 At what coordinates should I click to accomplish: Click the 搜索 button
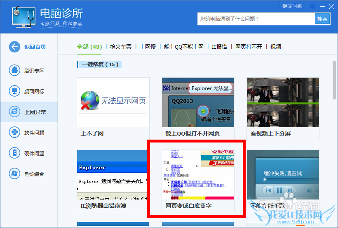click(322, 19)
